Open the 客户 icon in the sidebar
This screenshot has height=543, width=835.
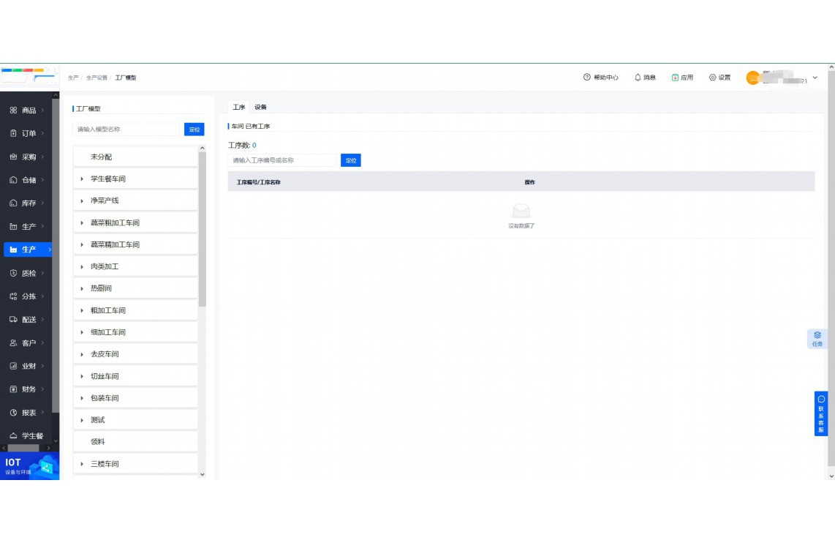coord(13,343)
